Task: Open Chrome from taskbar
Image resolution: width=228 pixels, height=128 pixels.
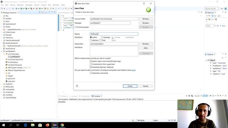Action: click(62, 125)
